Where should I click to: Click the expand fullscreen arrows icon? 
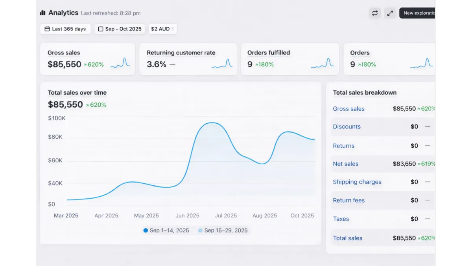click(390, 13)
